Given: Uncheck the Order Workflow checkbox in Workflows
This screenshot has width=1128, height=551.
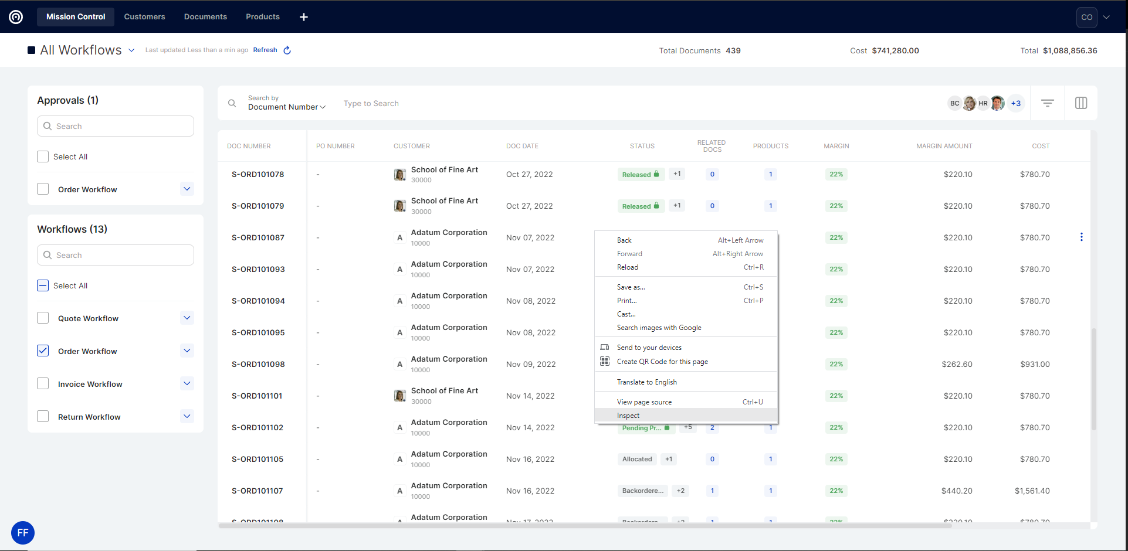Looking at the screenshot, I should click(x=43, y=351).
